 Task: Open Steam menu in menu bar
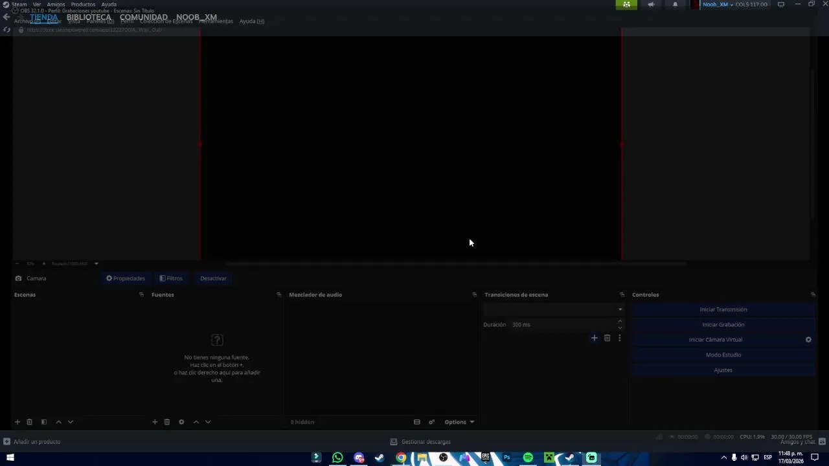pyautogui.click(x=19, y=5)
